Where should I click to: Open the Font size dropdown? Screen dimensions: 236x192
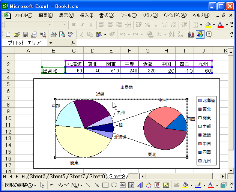pos(65,24)
